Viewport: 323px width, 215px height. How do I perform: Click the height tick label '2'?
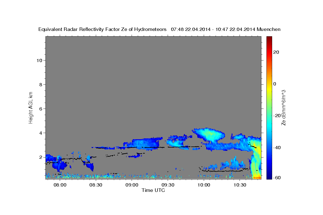41,157
